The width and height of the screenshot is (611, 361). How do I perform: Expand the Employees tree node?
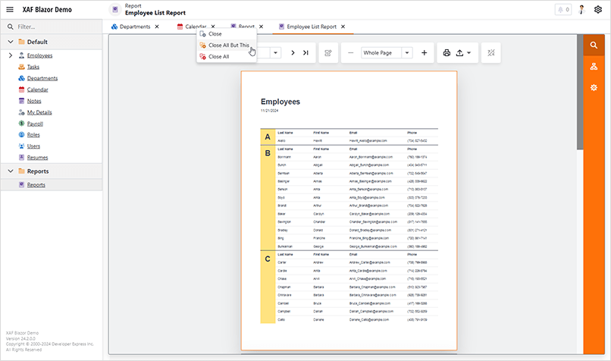coord(10,55)
